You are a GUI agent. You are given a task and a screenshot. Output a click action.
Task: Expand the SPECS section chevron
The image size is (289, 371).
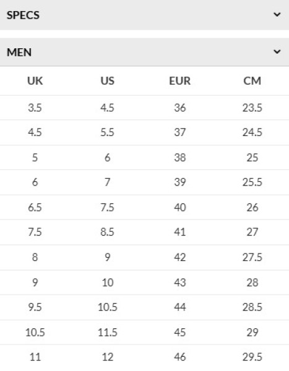pyautogui.click(x=277, y=15)
